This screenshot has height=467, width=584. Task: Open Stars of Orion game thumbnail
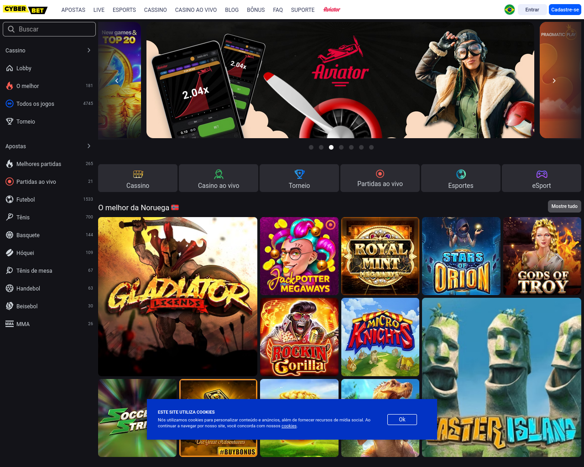pyautogui.click(x=461, y=256)
